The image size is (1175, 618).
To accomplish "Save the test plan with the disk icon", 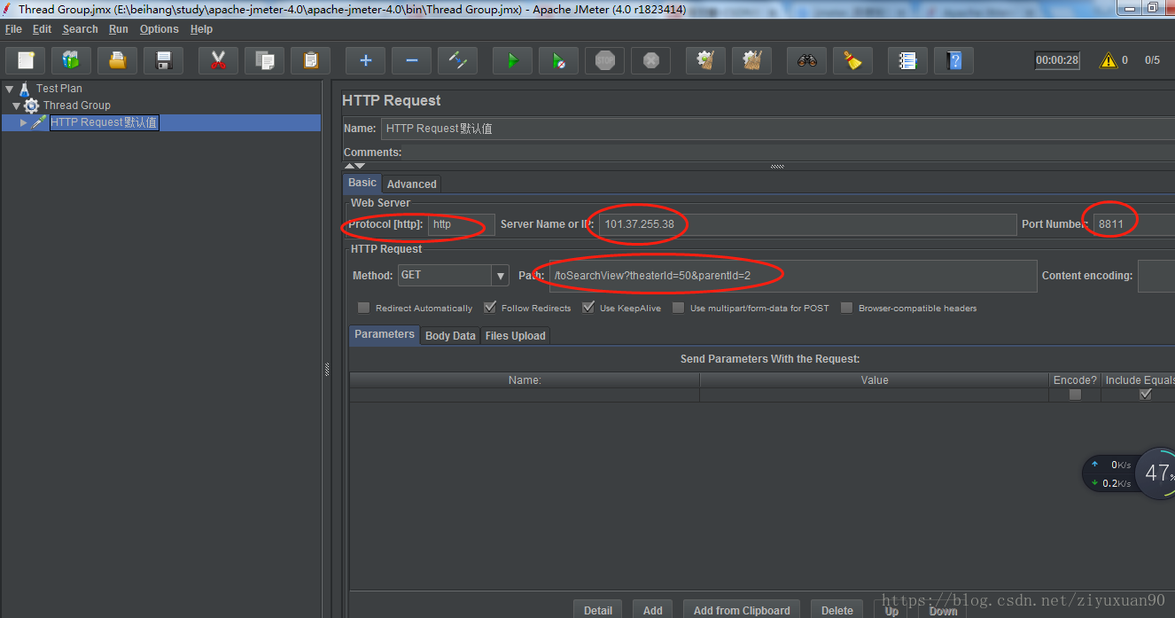I will tap(164, 60).
